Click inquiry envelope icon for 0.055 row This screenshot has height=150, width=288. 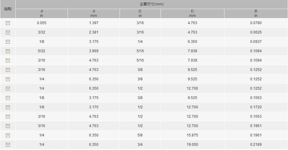[8, 23]
